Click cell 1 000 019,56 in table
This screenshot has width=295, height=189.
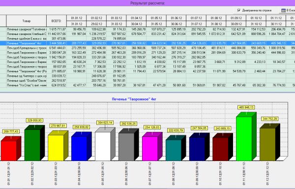pos(276,48)
